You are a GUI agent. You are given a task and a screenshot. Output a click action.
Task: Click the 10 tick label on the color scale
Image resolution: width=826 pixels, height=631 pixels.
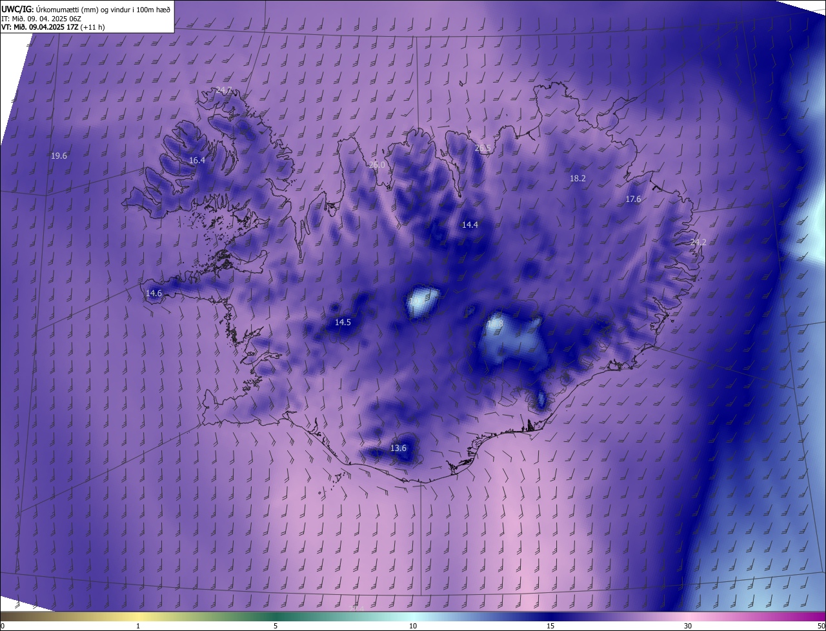tap(413, 626)
